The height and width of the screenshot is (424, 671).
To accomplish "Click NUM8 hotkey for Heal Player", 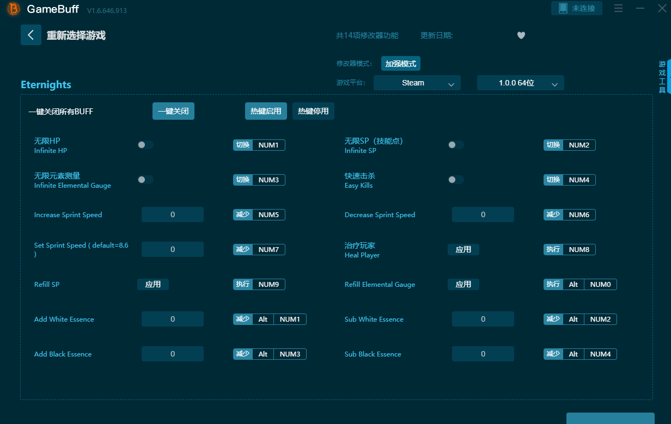I will (579, 249).
